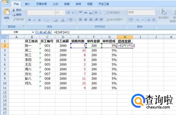Switch to 开始 (Home) tab
Viewport: 176px width, 115px height.
click(16, 4)
